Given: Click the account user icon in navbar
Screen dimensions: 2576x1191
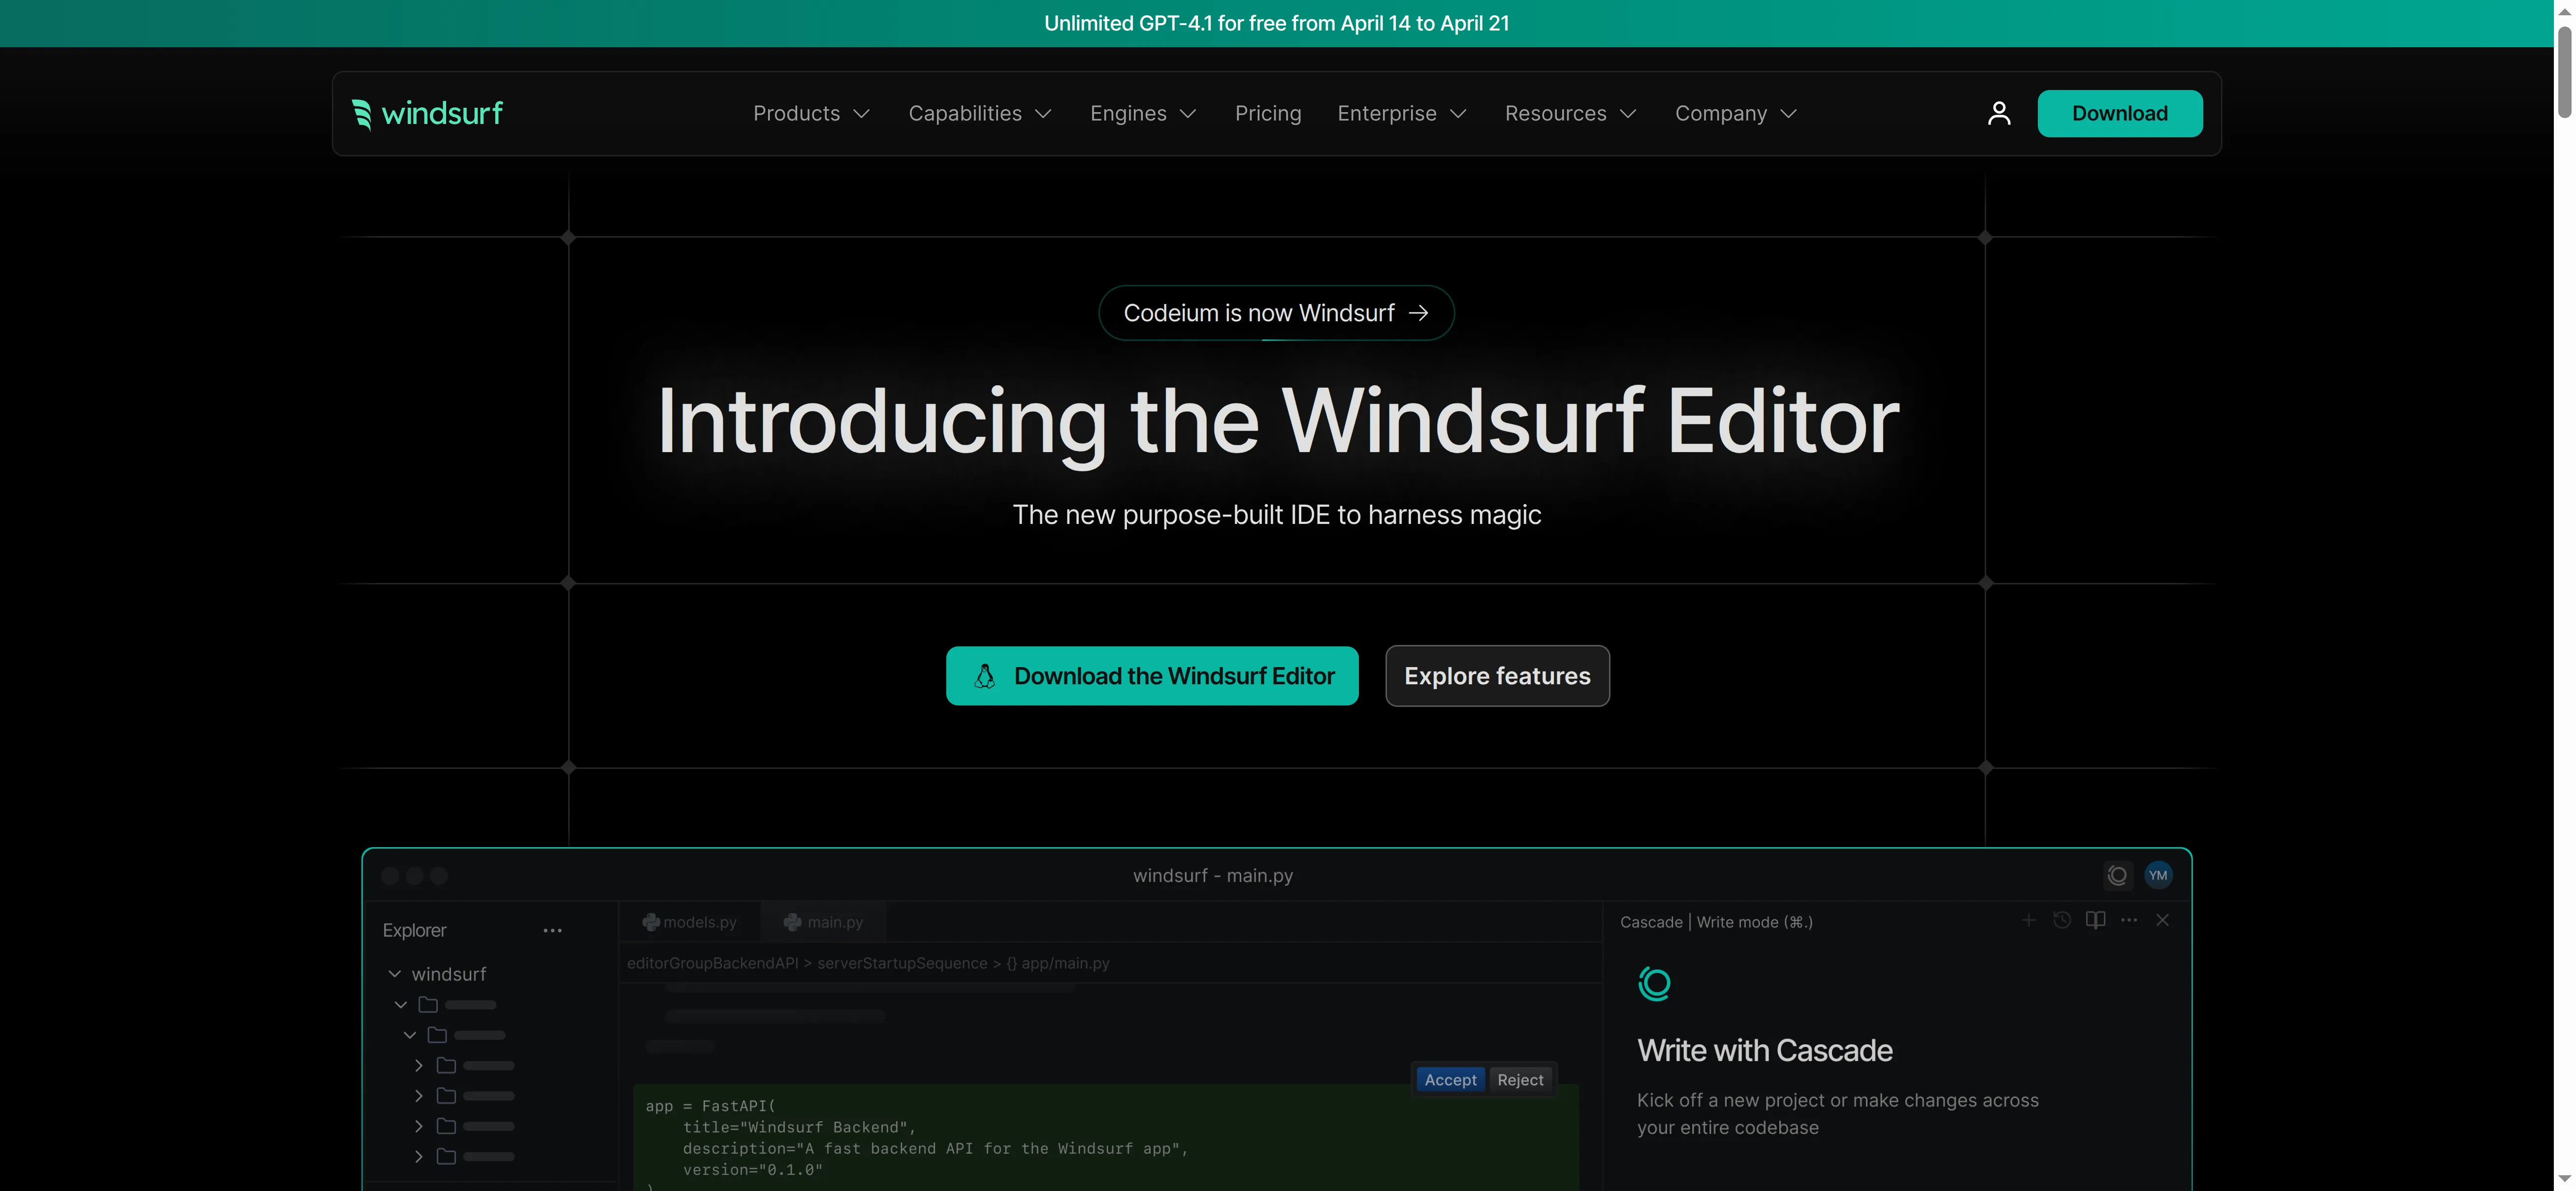Looking at the screenshot, I should pyautogui.click(x=1998, y=114).
